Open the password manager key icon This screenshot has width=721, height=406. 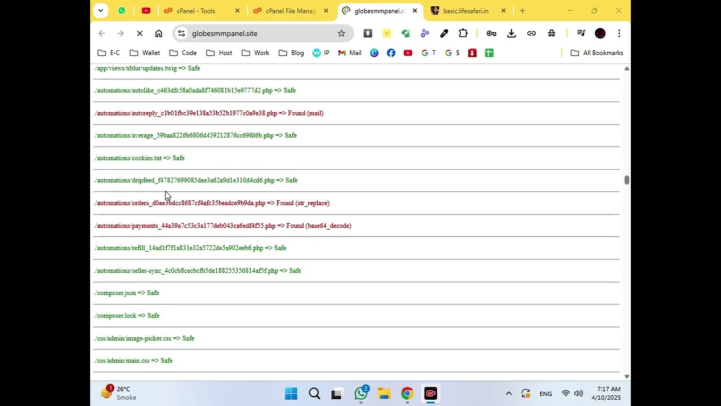(491, 33)
